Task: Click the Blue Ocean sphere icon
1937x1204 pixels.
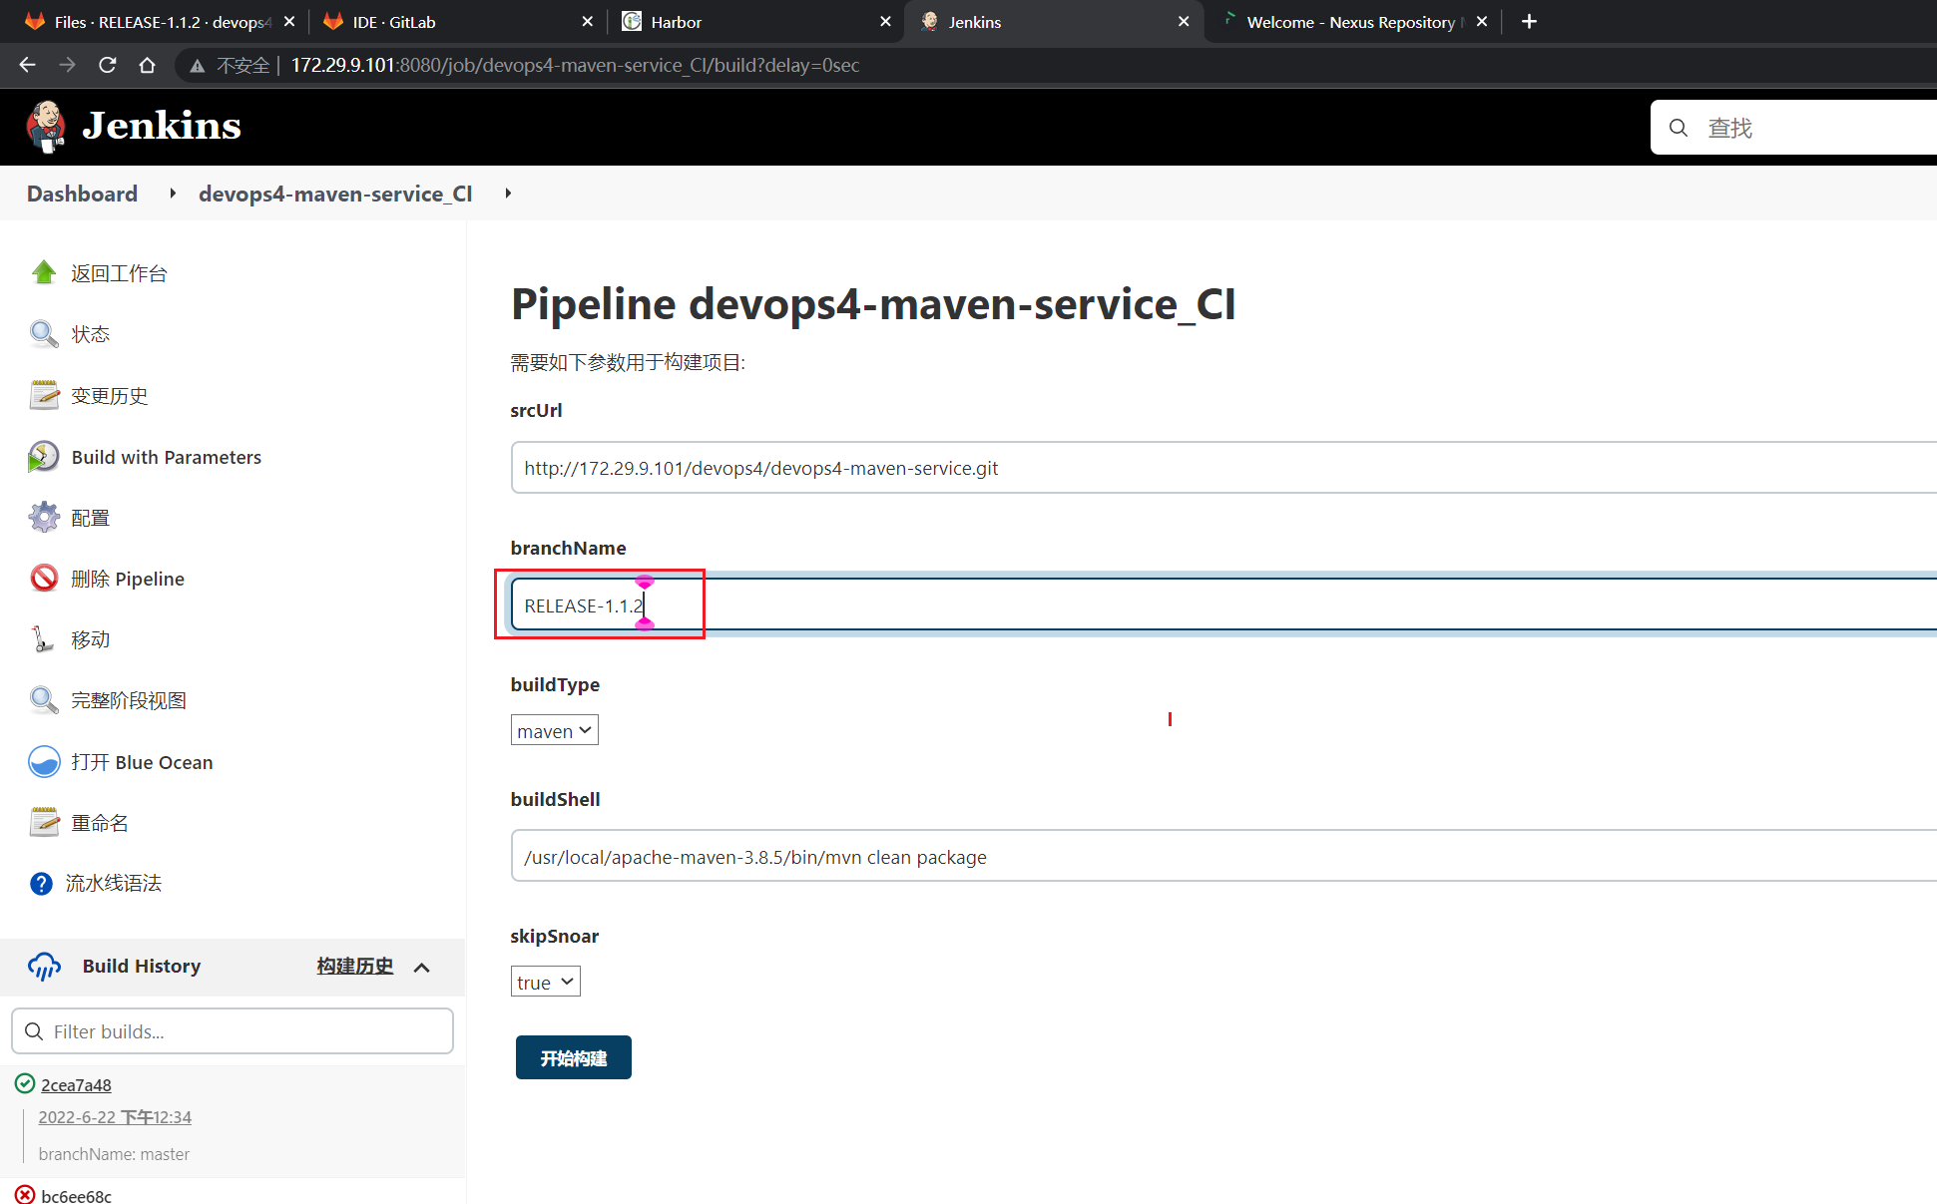Action: tap(44, 761)
